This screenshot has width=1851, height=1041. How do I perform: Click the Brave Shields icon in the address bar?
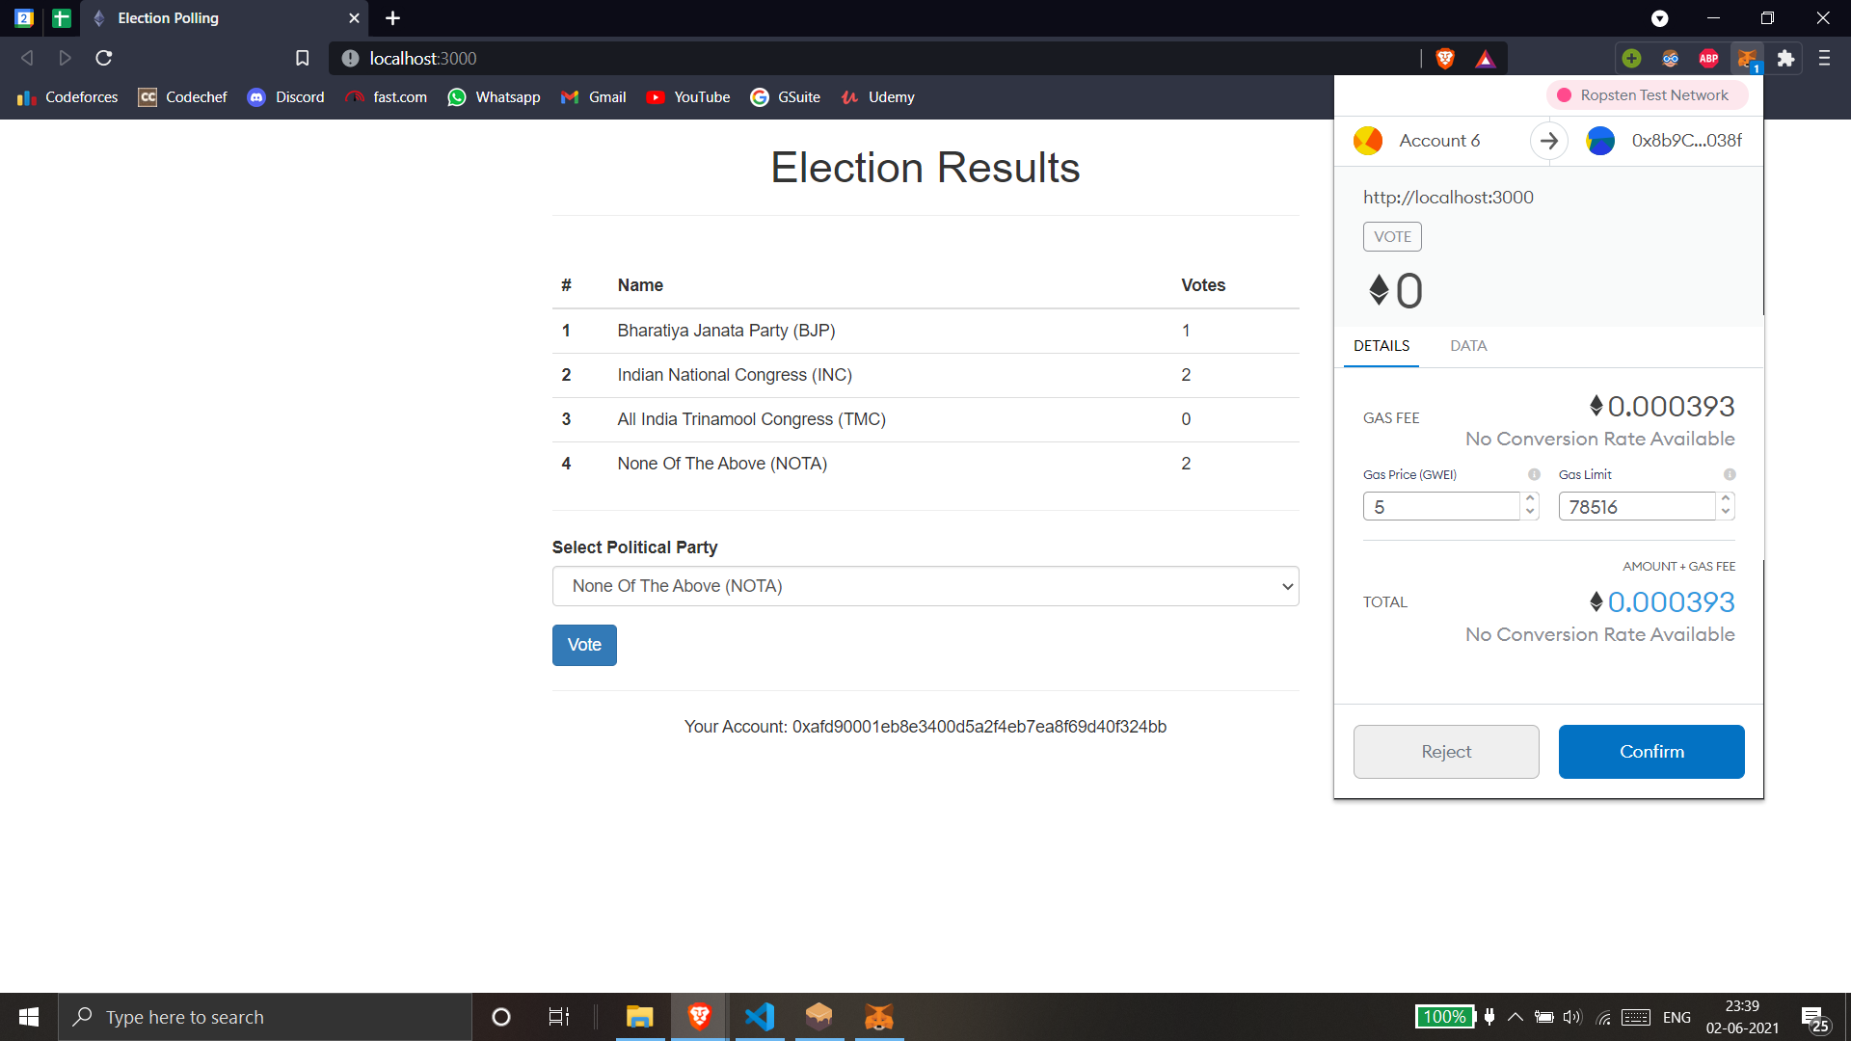[1444, 58]
